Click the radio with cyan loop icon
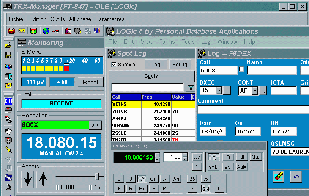 tap(8, 76)
